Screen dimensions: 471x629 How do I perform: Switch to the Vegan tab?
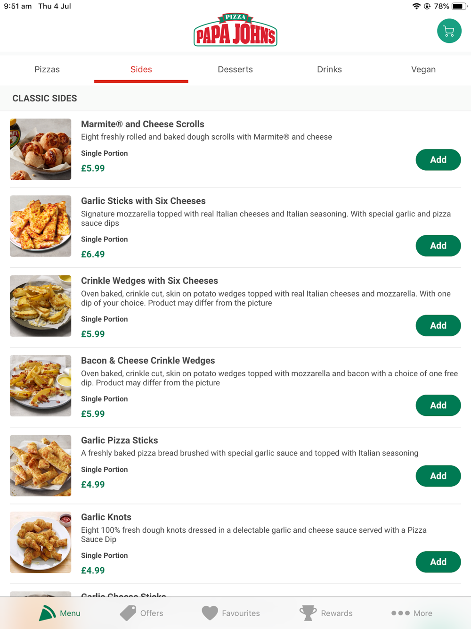(423, 69)
